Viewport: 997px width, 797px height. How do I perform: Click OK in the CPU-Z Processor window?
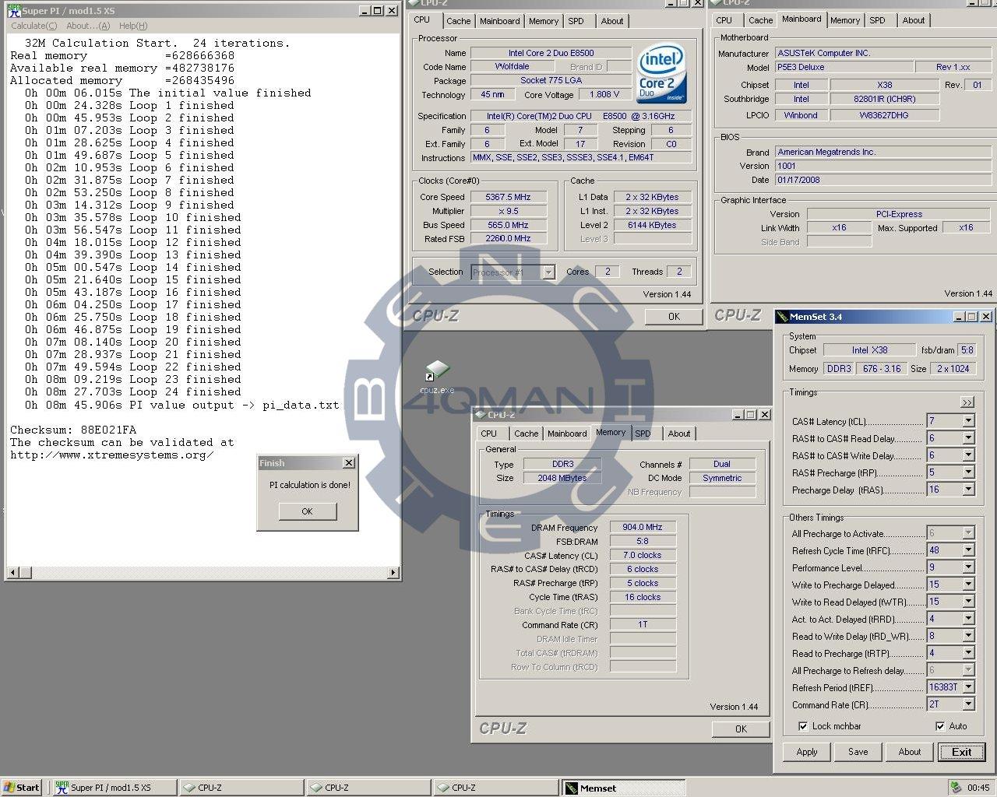click(674, 316)
